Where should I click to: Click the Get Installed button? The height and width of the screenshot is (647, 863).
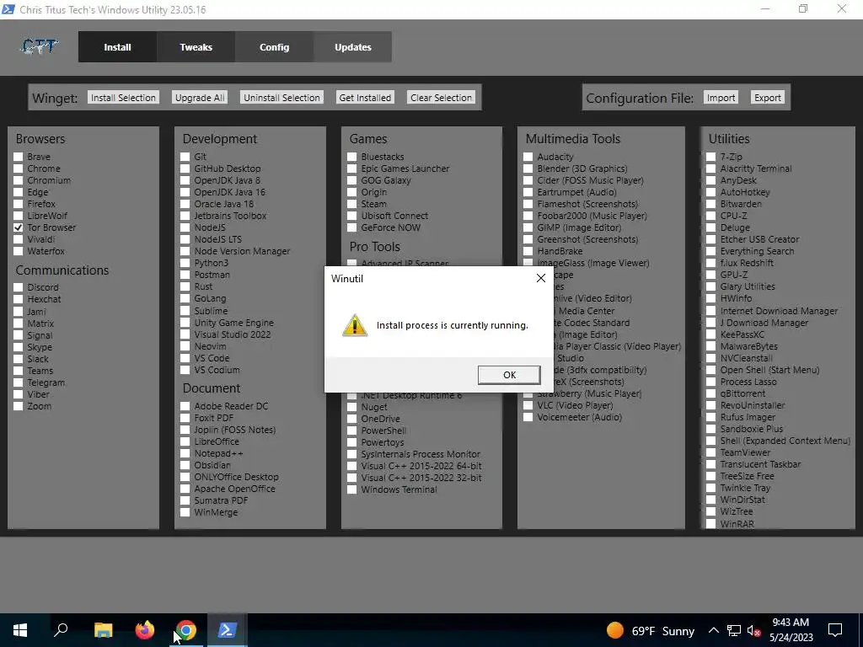click(365, 98)
